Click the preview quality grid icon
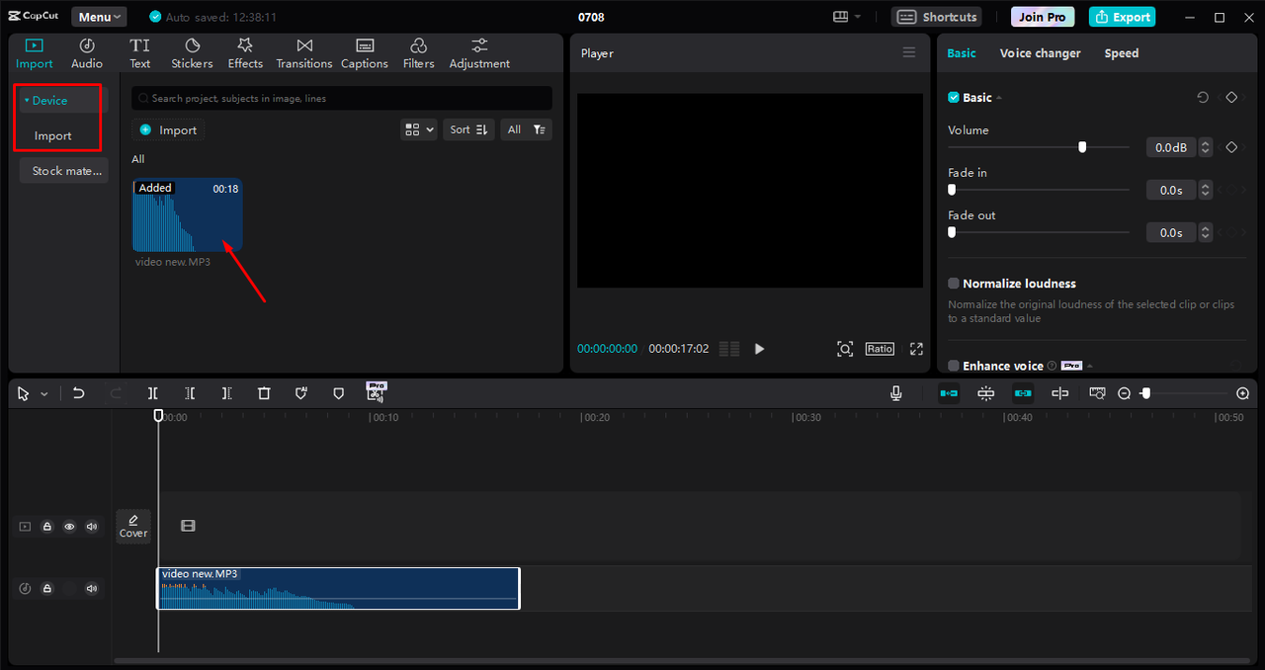This screenshot has height=670, width=1265. coord(729,349)
